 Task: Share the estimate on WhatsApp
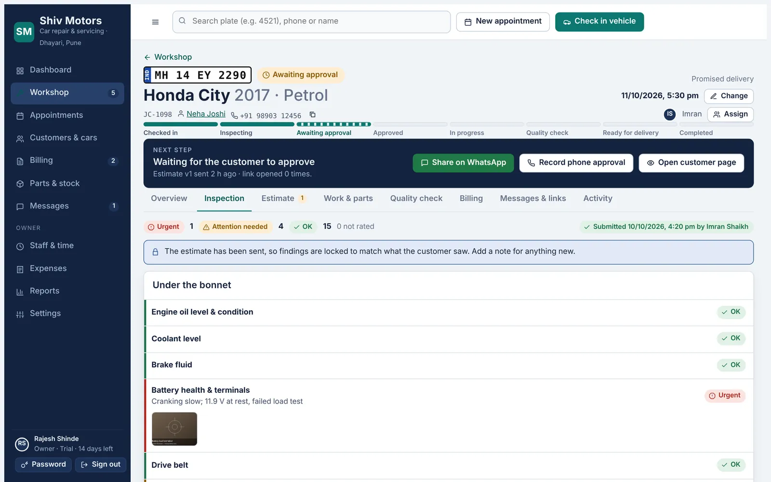463,163
